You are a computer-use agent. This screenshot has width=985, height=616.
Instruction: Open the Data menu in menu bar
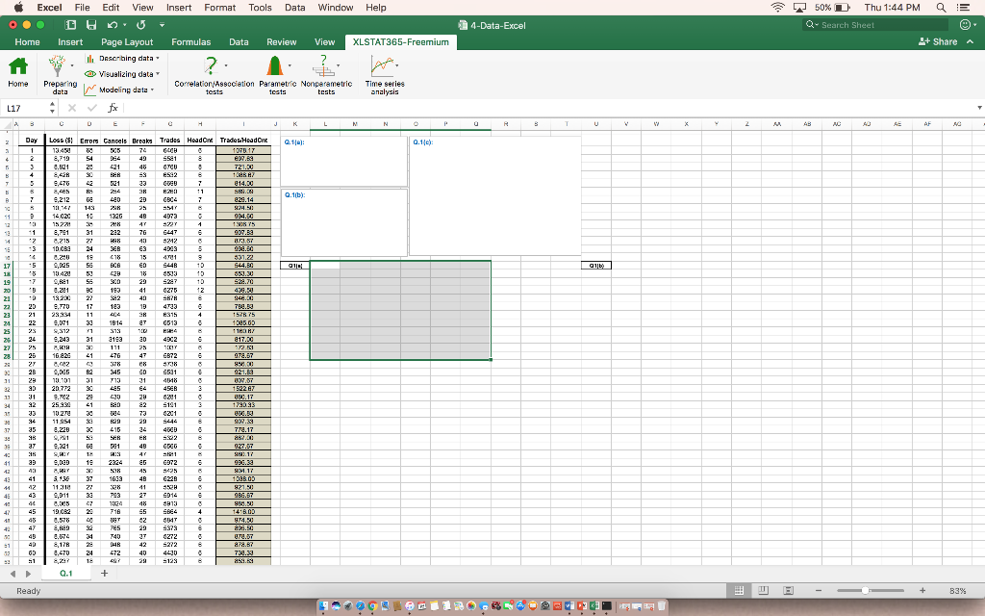[x=295, y=7]
